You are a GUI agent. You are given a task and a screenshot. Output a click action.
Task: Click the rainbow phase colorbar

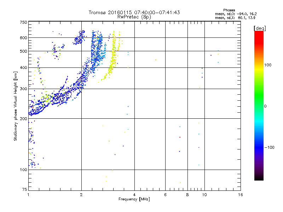click(259, 105)
